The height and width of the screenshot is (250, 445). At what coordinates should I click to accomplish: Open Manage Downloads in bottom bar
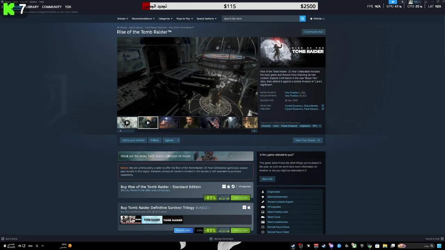tap(221, 239)
